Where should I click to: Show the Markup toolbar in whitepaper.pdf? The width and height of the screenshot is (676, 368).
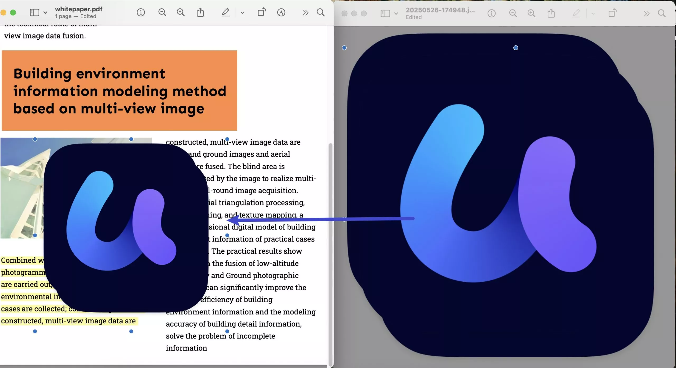[x=281, y=12]
